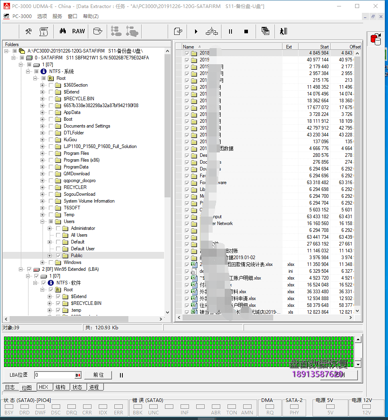Viewport: 388px width, 420px height.
Task: Open the 帮助(Z) menu
Action: [91, 16]
